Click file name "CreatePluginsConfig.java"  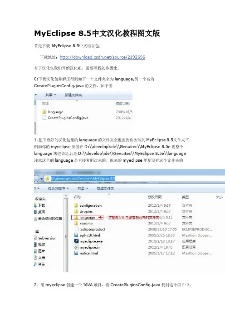68,118
